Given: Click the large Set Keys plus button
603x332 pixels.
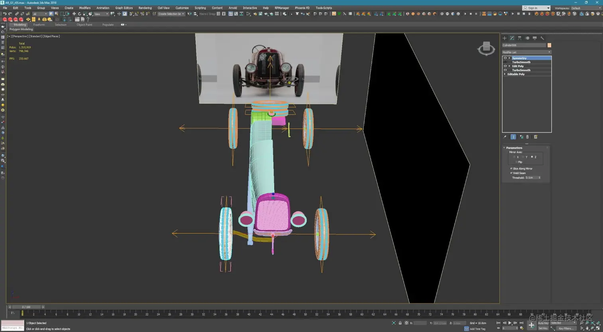Looking at the screenshot, I should tap(531, 326).
